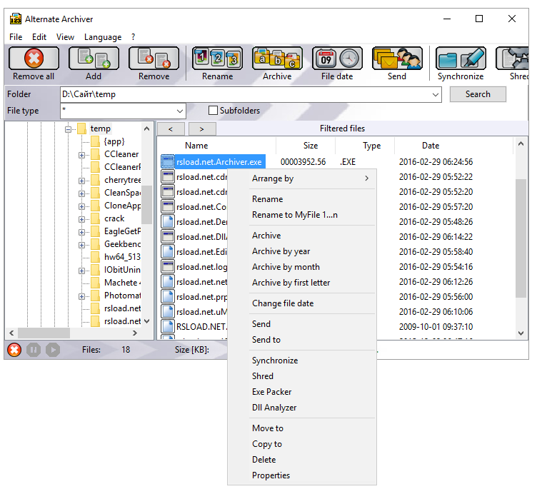The width and height of the screenshot is (542, 499).
Task: Click the pause icon in status bar
Action: click(34, 350)
